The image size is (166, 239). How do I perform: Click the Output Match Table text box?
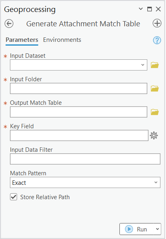[x=78, y=112]
